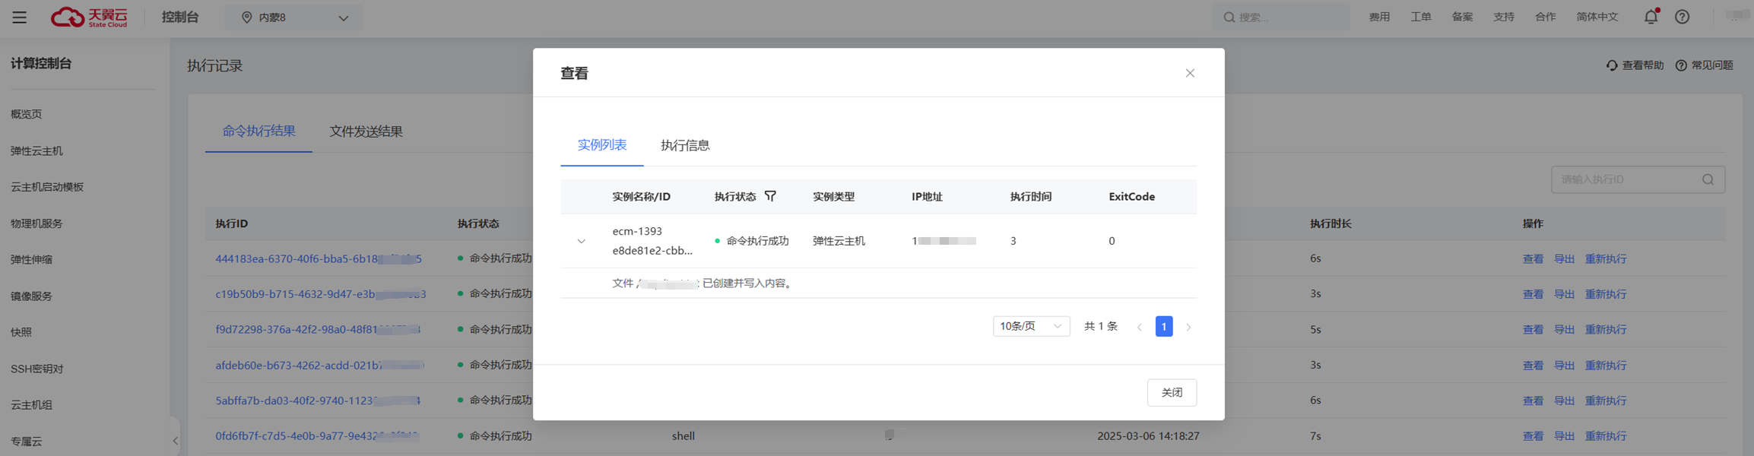This screenshot has height=456, width=1754.
Task: Click 导出 in the 5abffa7b row
Action: click(1564, 401)
